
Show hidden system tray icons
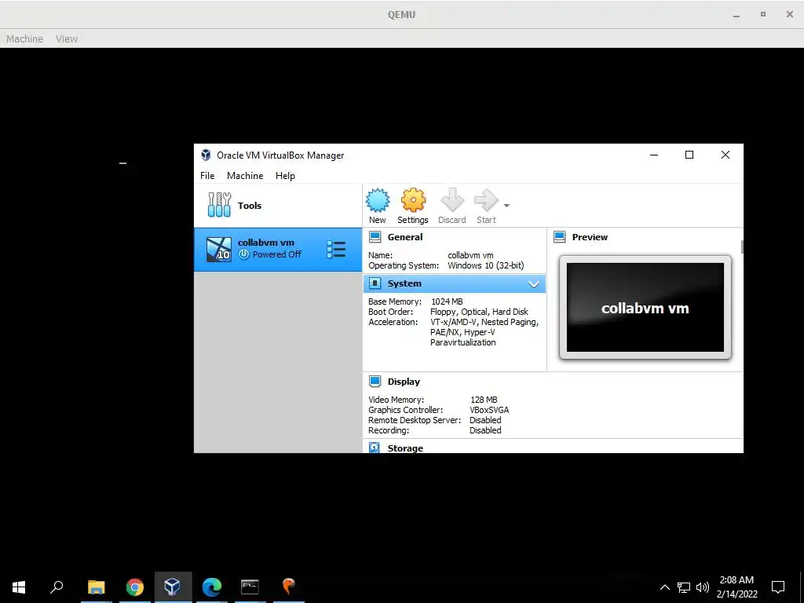click(664, 587)
